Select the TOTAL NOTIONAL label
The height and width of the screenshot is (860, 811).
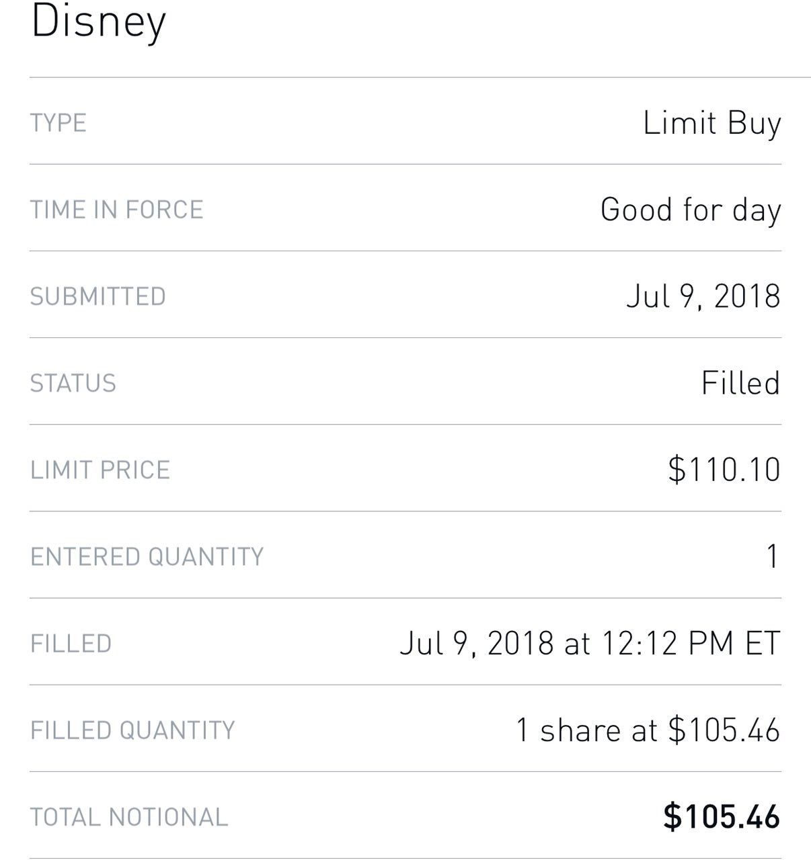coord(129,817)
